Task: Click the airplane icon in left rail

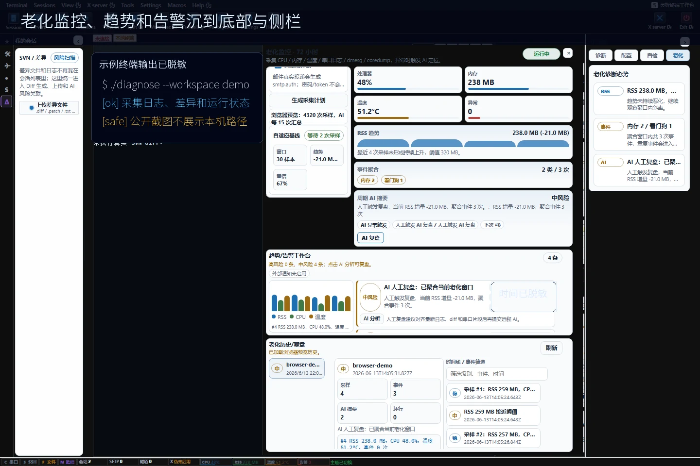Action: tap(7, 66)
